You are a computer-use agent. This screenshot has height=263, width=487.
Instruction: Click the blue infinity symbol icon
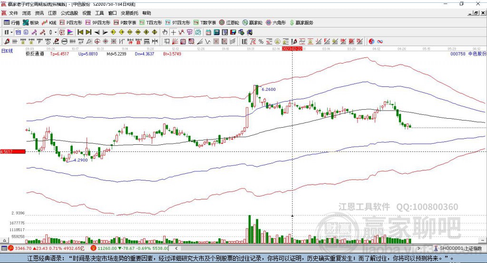click(x=380, y=42)
